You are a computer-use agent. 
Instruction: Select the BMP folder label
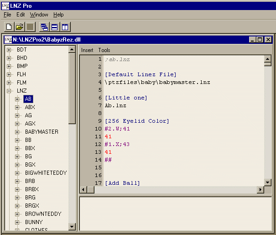coord(22,66)
